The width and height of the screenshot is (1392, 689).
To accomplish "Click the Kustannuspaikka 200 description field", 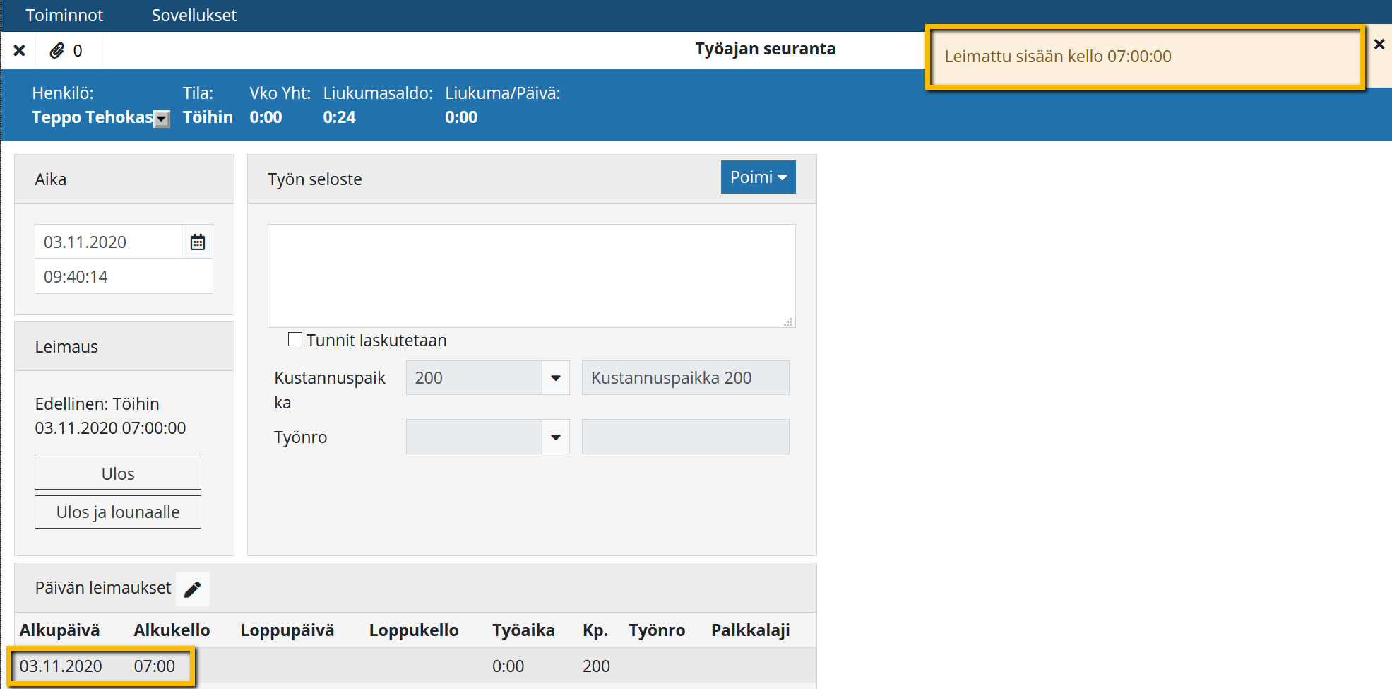I will tap(684, 378).
